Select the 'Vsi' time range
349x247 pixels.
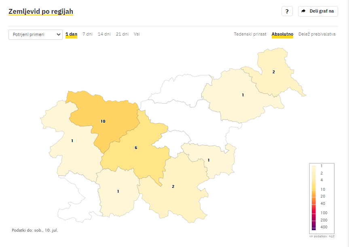coord(137,34)
